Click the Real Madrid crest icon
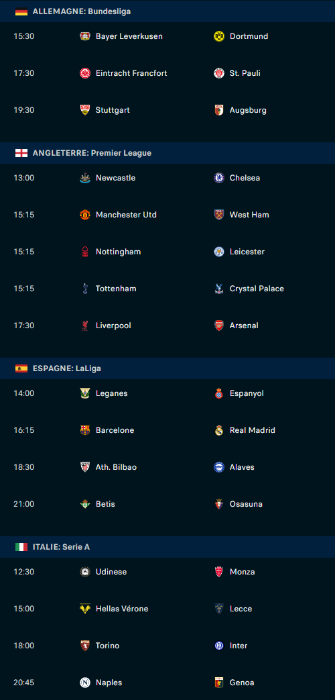Screen dimensions: 335x700 [218, 430]
